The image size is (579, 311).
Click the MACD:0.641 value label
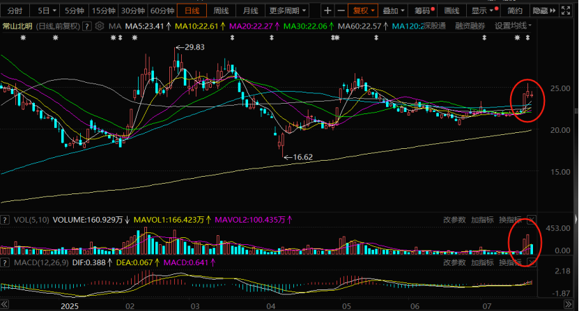click(x=185, y=263)
